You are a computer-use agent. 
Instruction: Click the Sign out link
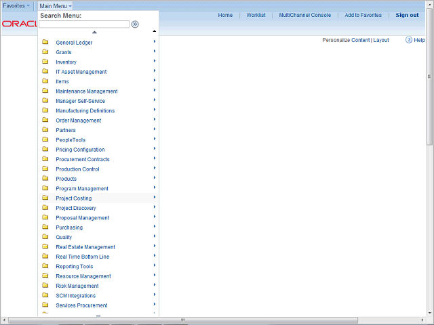click(x=407, y=15)
